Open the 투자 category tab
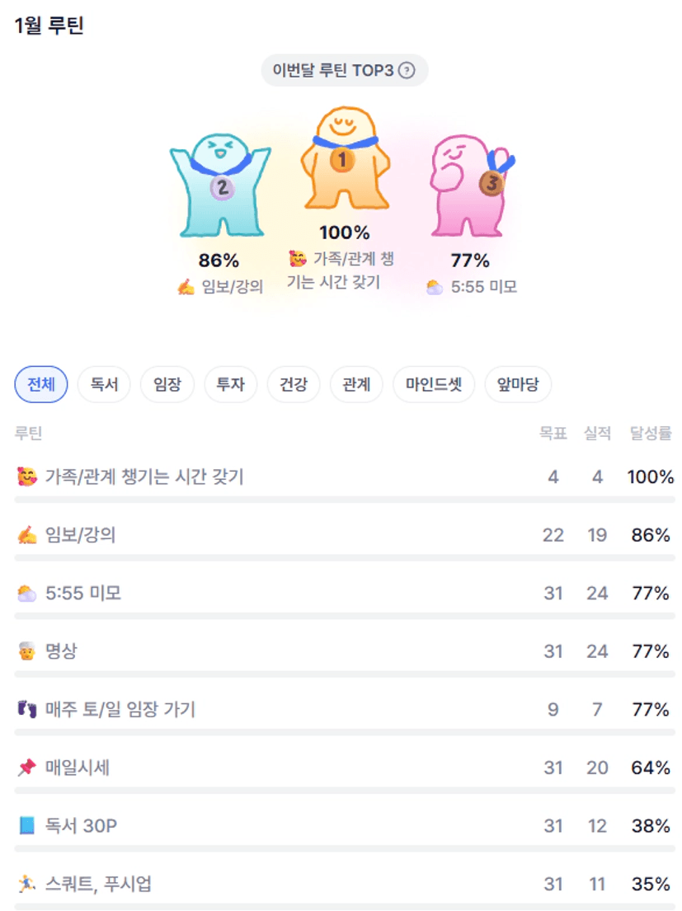682x911 pixels. point(231,384)
